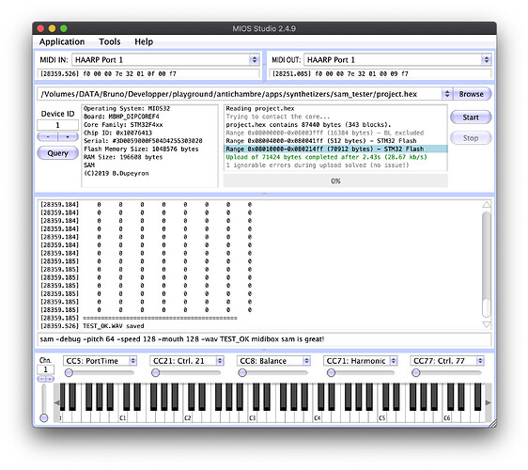Click the terminal scrollbar thumb
The width and height of the screenshot is (528, 470).
coord(487,307)
